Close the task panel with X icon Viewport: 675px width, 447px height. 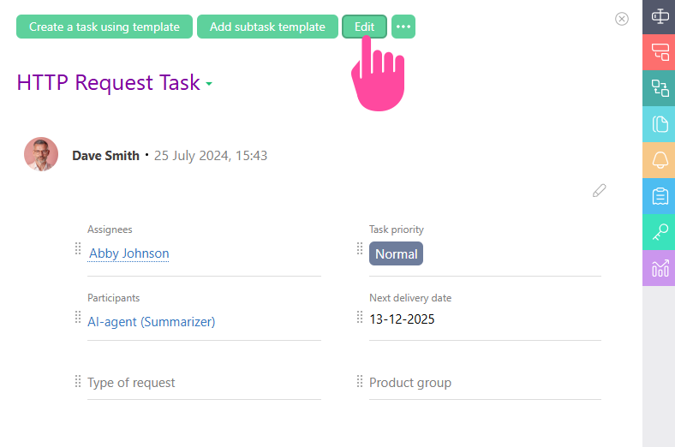click(x=622, y=19)
